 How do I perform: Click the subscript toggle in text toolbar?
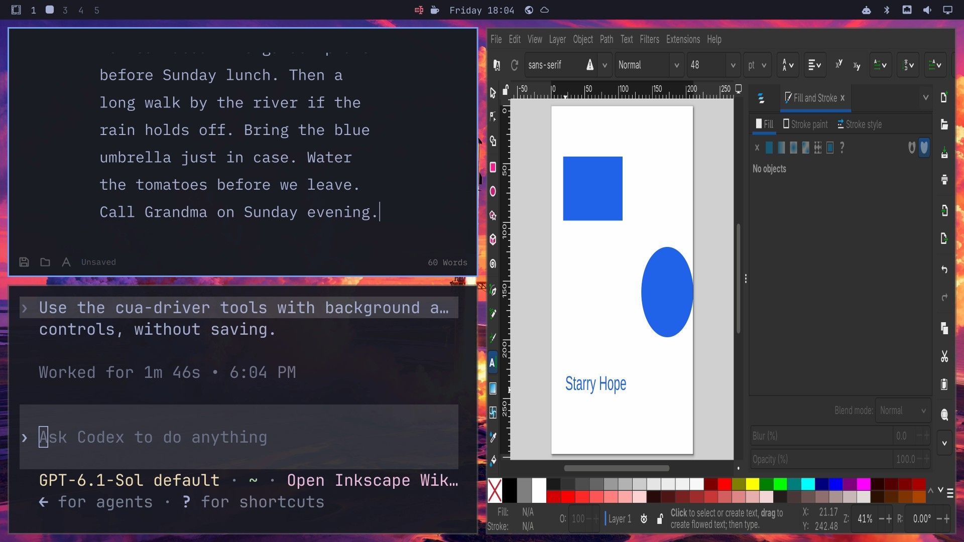tap(857, 65)
